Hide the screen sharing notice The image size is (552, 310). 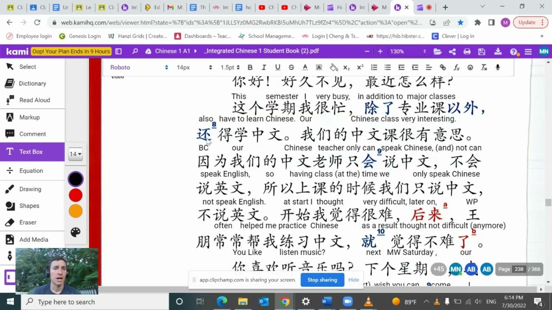tap(354, 280)
